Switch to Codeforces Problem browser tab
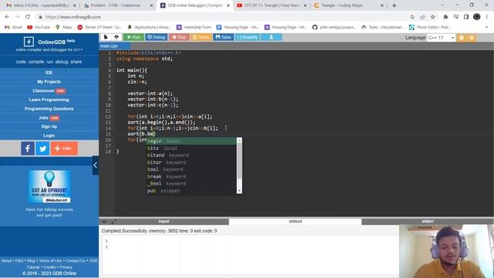The width and height of the screenshot is (494, 278). click(118, 5)
